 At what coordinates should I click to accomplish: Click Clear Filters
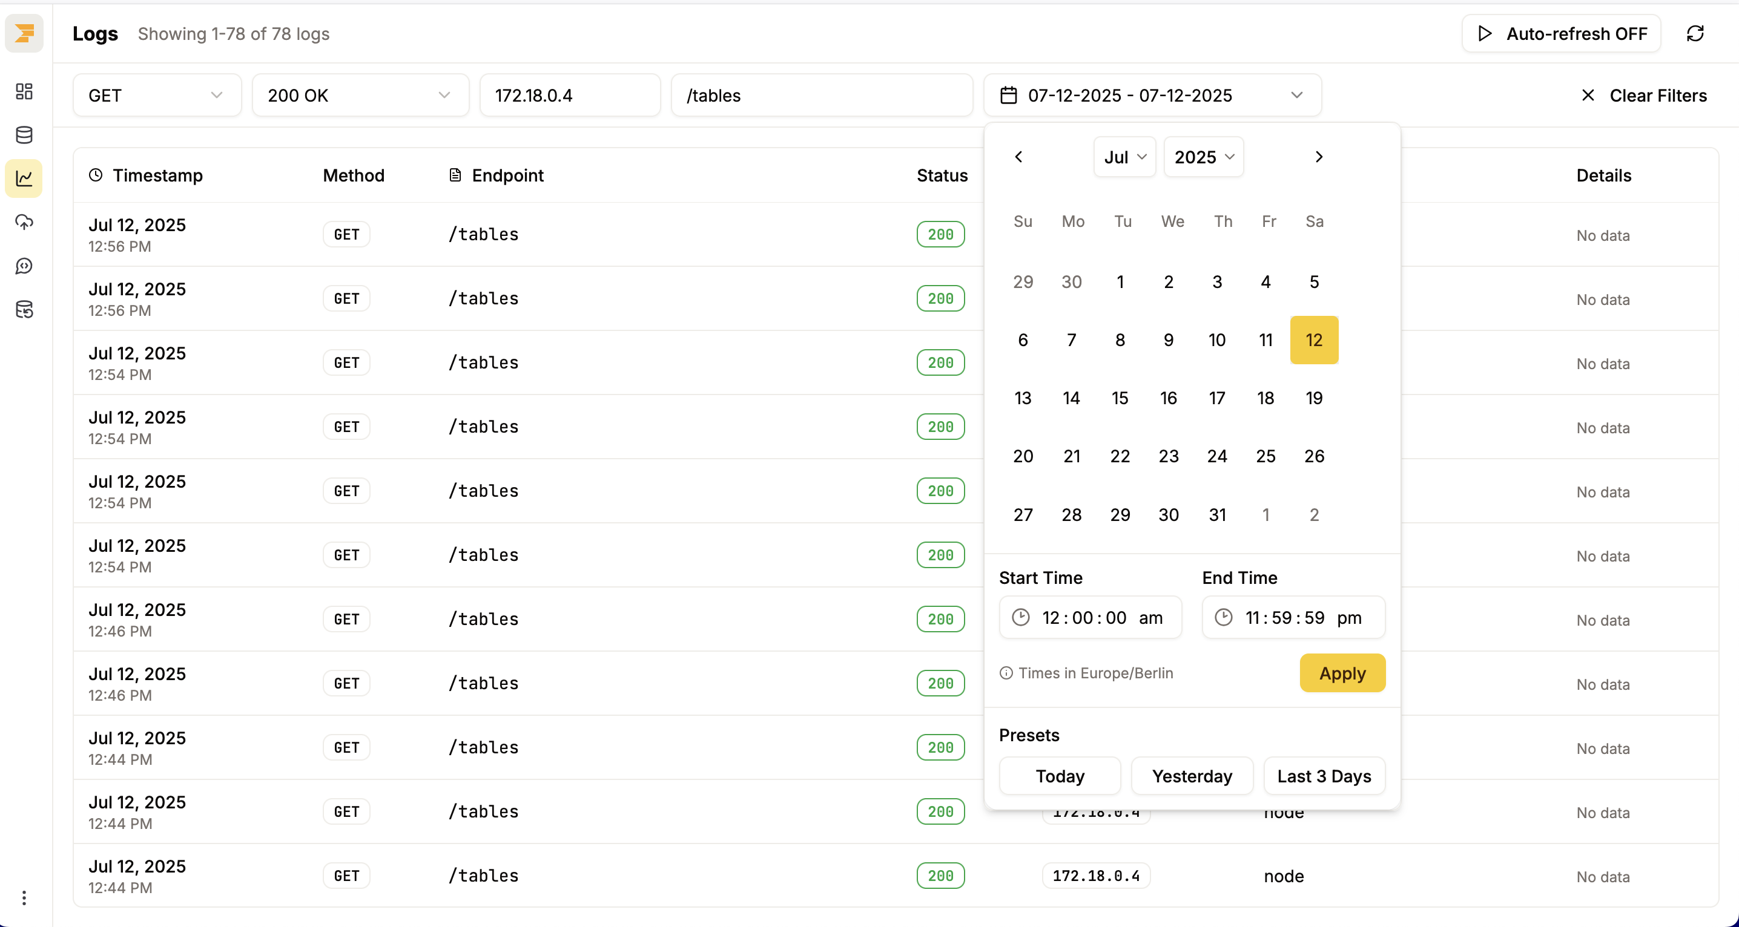click(x=1644, y=95)
